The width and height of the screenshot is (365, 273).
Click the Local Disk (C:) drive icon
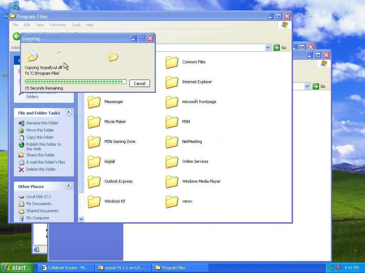click(21, 197)
